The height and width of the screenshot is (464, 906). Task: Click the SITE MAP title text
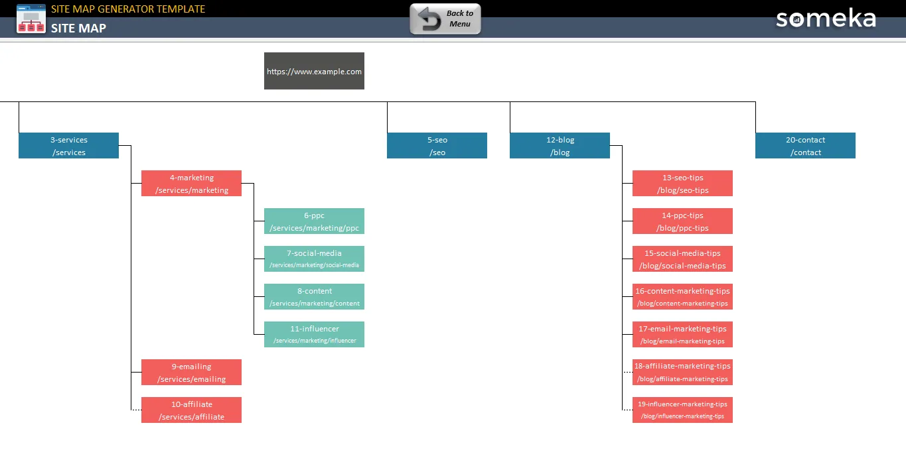(x=78, y=28)
